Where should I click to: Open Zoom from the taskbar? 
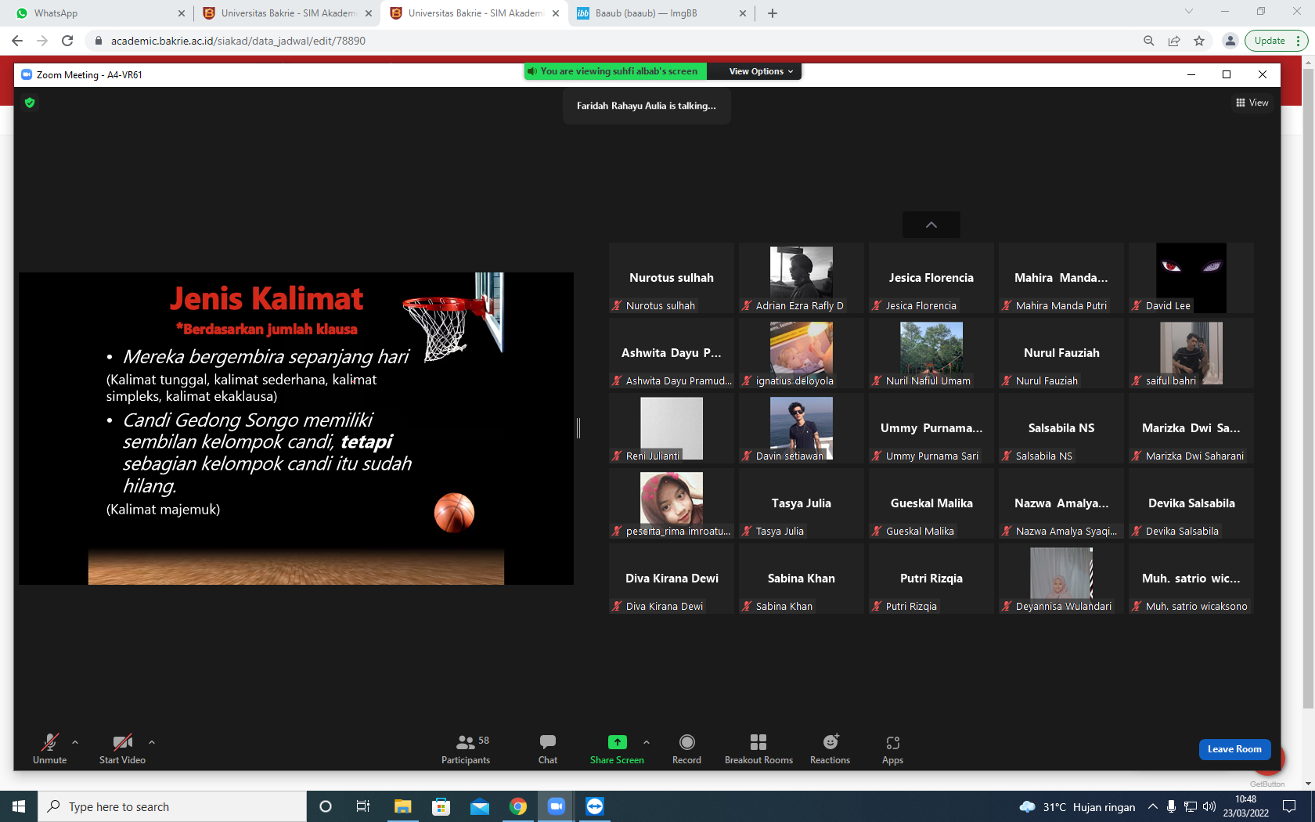(556, 806)
